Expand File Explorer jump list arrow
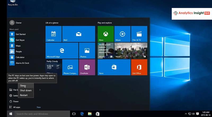This screenshot has height=117, width=212. coord(40,90)
